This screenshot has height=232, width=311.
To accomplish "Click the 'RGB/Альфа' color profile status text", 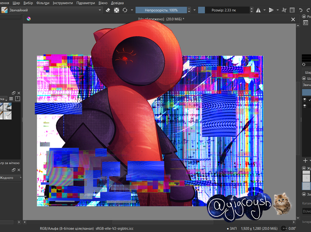I will (86, 229).
